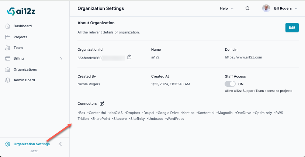Click Bill Rogers profile avatar

point(266,8)
